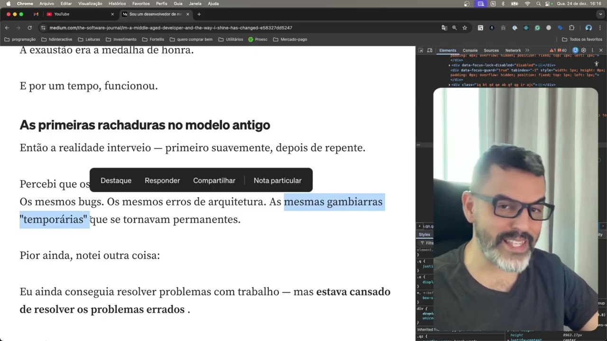Click the bug-shaped extension icon
607x341 pixels.
pos(503,28)
